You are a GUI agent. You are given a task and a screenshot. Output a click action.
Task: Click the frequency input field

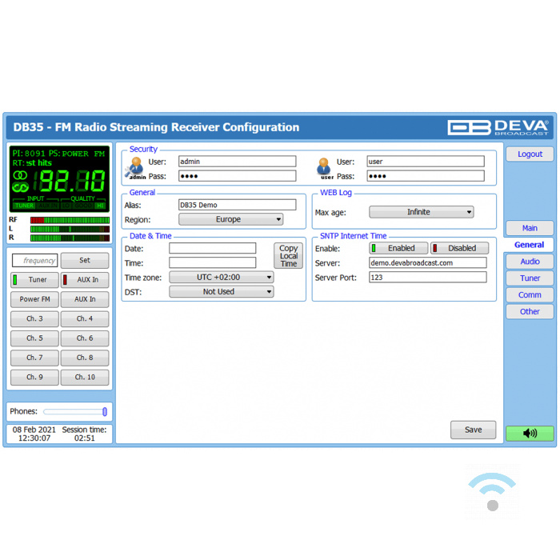(x=34, y=260)
